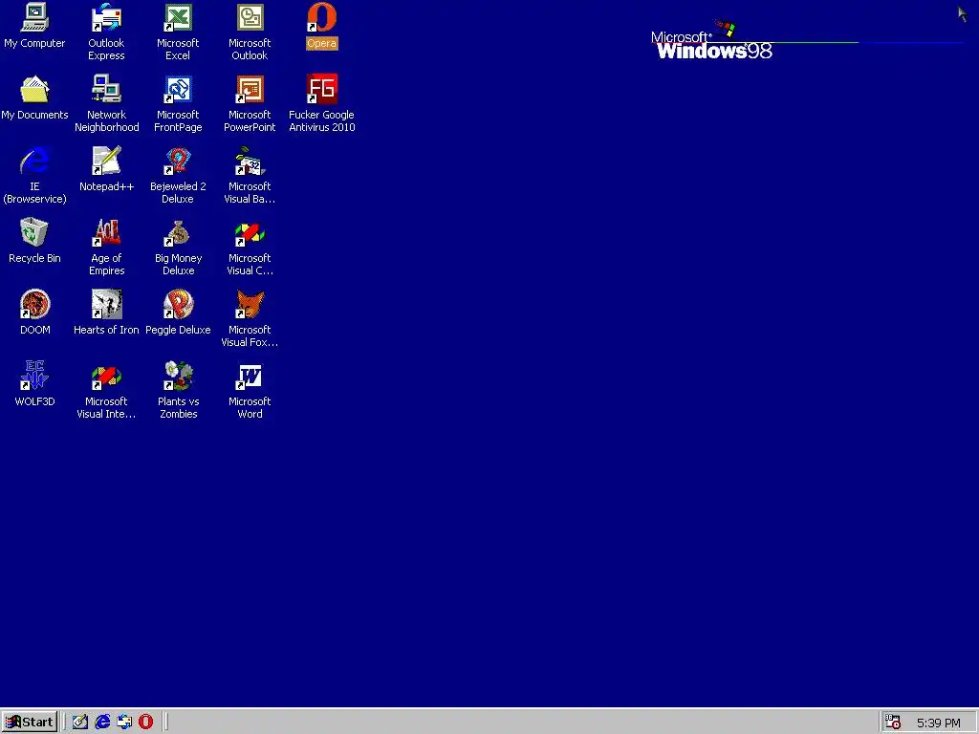Open the Start menu
The height and width of the screenshot is (734, 979).
coord(30,722)
